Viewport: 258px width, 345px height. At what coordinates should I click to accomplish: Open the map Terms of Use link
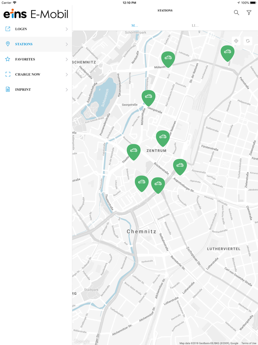point(249,343)
